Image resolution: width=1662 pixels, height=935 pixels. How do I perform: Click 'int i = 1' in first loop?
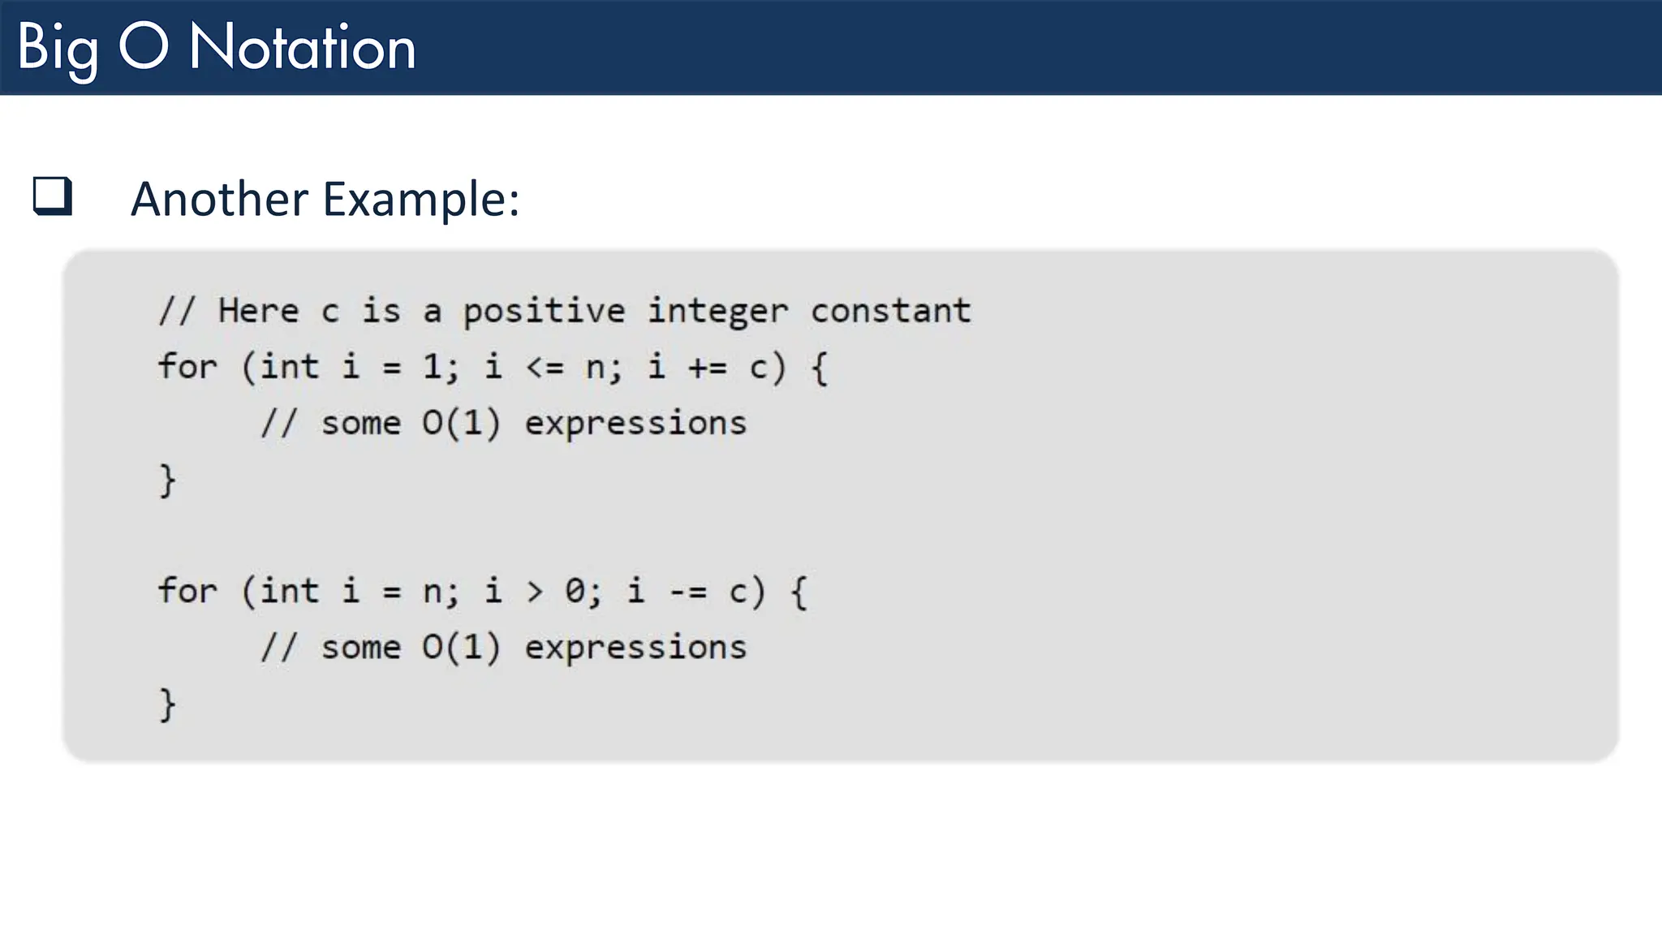point(351,367)
